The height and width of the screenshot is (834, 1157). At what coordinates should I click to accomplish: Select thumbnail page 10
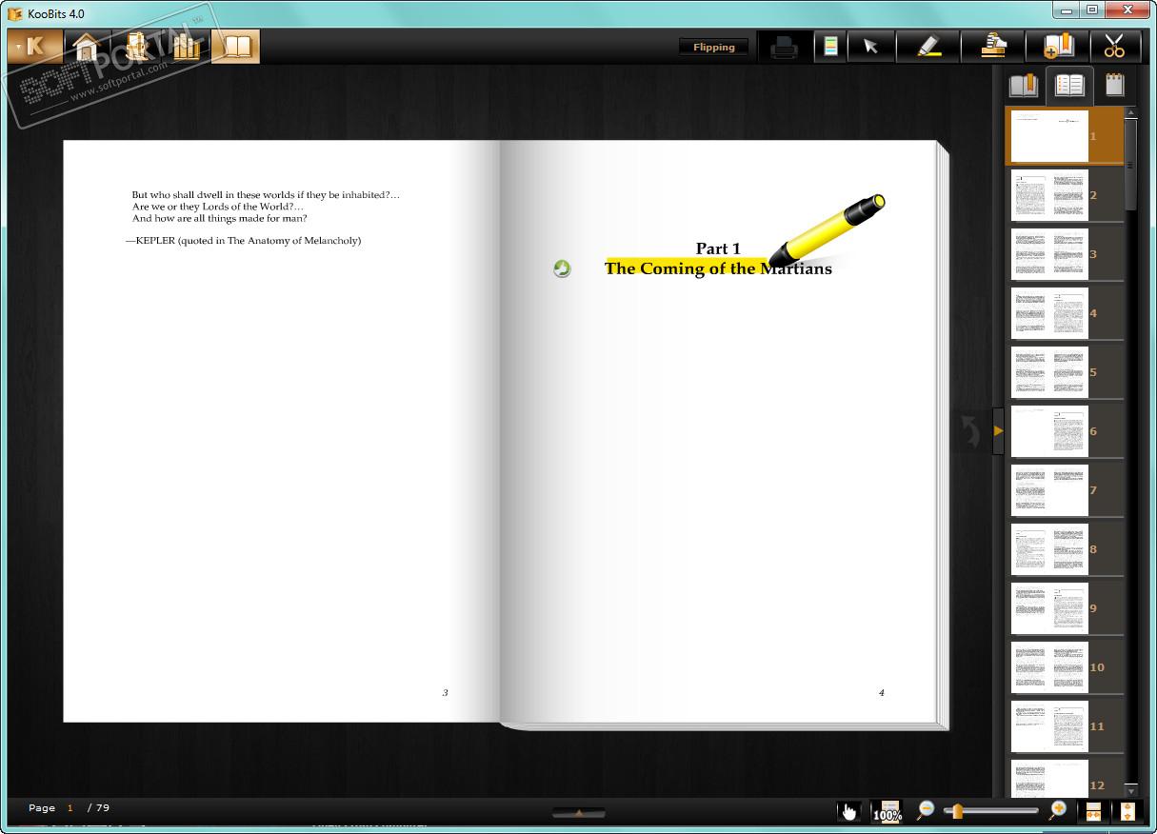point(1065,667)
